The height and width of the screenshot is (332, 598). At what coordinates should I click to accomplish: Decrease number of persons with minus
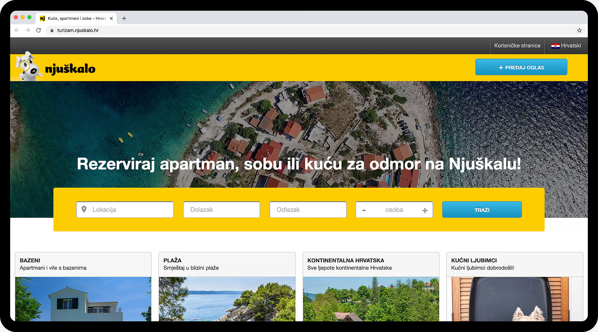(x=364, y=210)
